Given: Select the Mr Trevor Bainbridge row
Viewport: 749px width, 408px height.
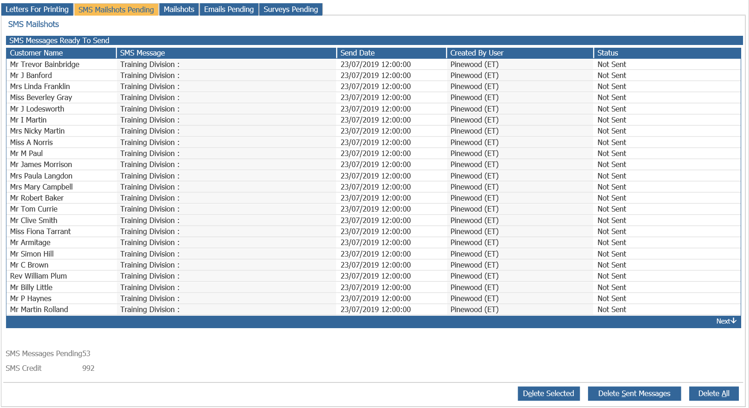Looking at the screenshot, I should tap(373, 64).
